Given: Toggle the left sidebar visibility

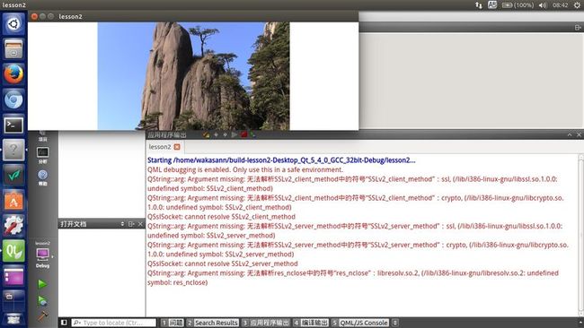Looking at the screenshot, I should point(64,323).
